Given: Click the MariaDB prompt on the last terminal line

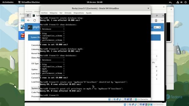Looking at the screenshot, I should tap(49, 95).
